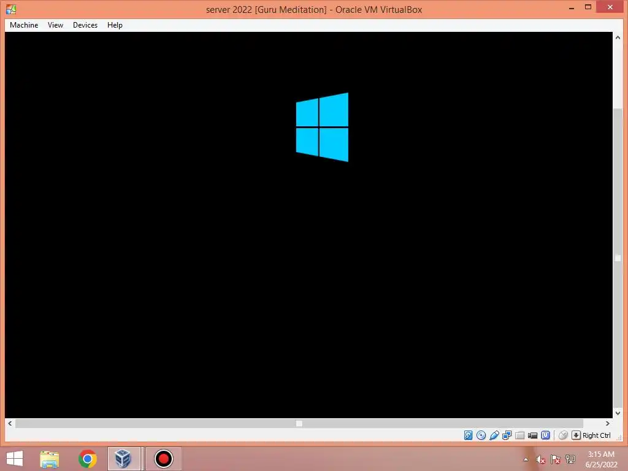This screenshot has height=471, width=628.
Task: Open the Action Center flag icon
Action: (x=555, y=459)
